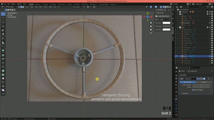
Task: Select the Inset Faces tool
Action: click(3, 55)
